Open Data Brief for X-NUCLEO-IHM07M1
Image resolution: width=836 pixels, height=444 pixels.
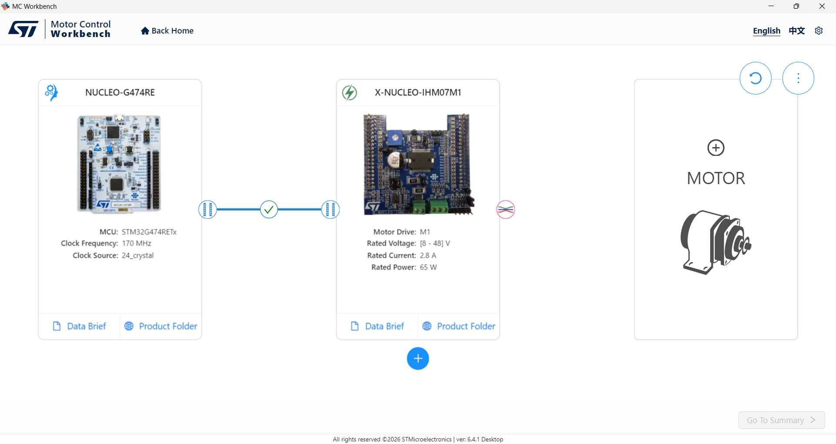coord(378,326)
